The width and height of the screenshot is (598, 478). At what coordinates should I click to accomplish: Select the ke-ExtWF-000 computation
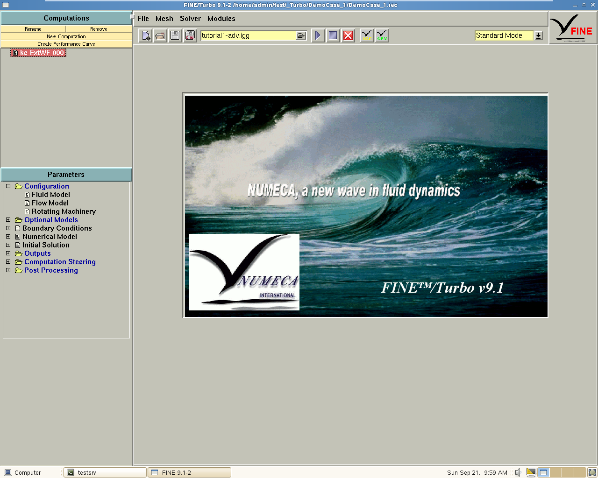coord(38,53)
